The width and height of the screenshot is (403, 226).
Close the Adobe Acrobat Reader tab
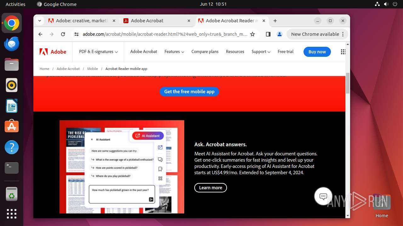264,21
